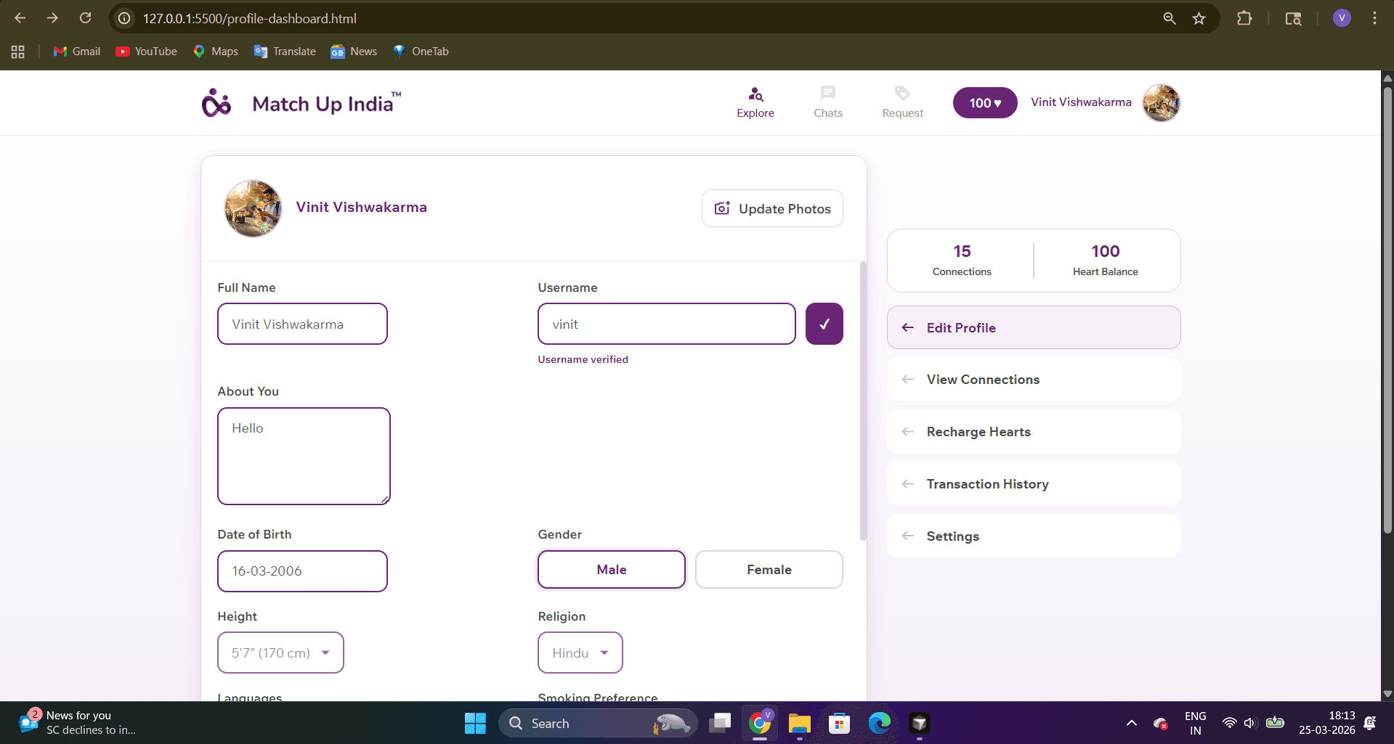This screenshot has width=1394, height=744.
Task: Open the YouTube bookmark
Action: 147,52
